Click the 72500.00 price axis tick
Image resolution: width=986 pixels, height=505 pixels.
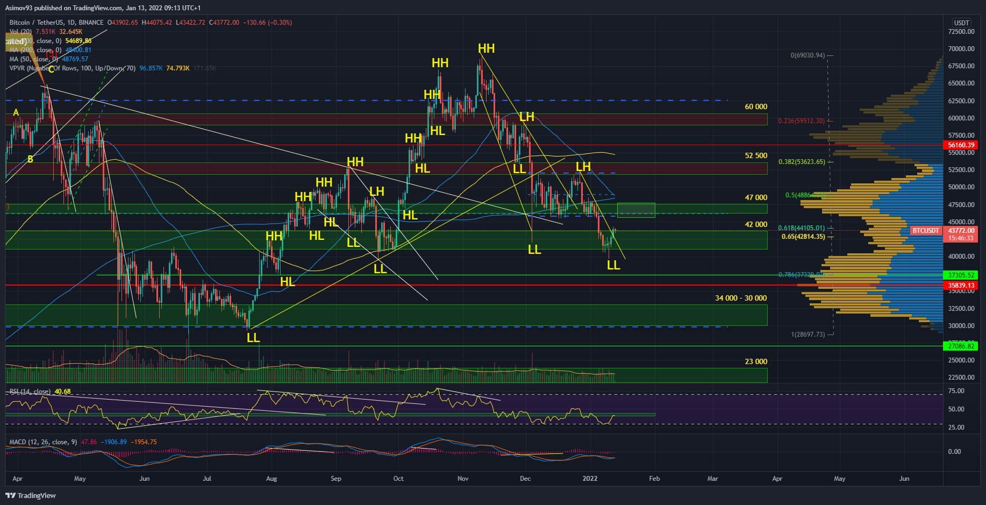[x=961, y=32]
